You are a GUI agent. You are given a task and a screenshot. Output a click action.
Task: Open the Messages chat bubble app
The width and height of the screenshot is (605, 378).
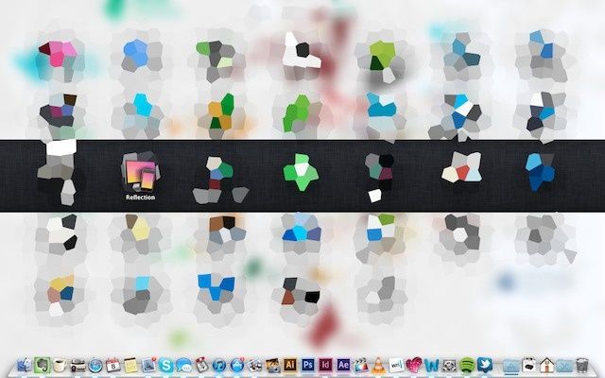tap(183, 365)
